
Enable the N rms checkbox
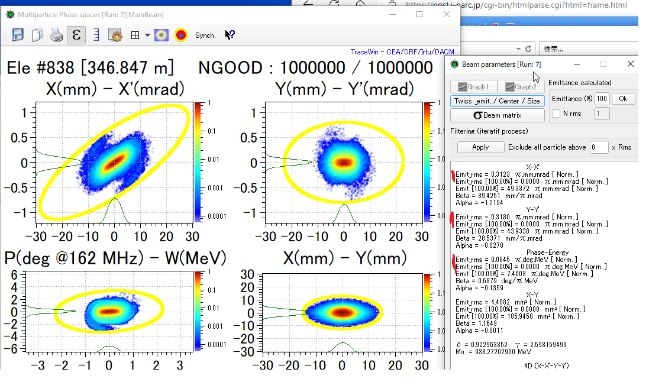point(556,114)
